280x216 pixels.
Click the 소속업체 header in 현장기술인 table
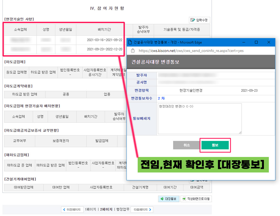click(x=20, y=30)
